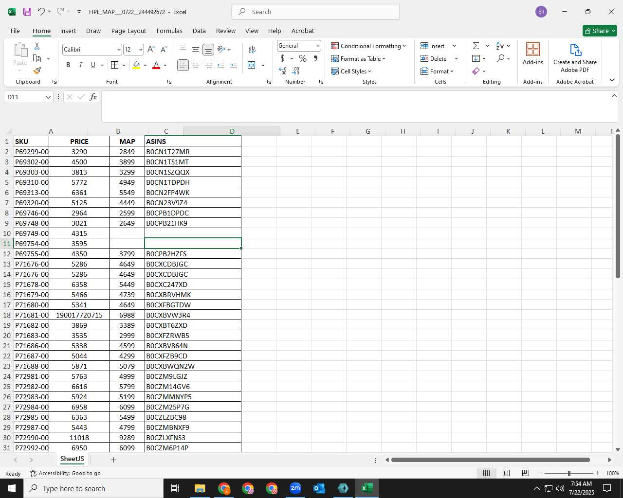The height and width of the screenshot is (498, 623).
Task: Open the General number format dropdown
Action: coord(318,46)
